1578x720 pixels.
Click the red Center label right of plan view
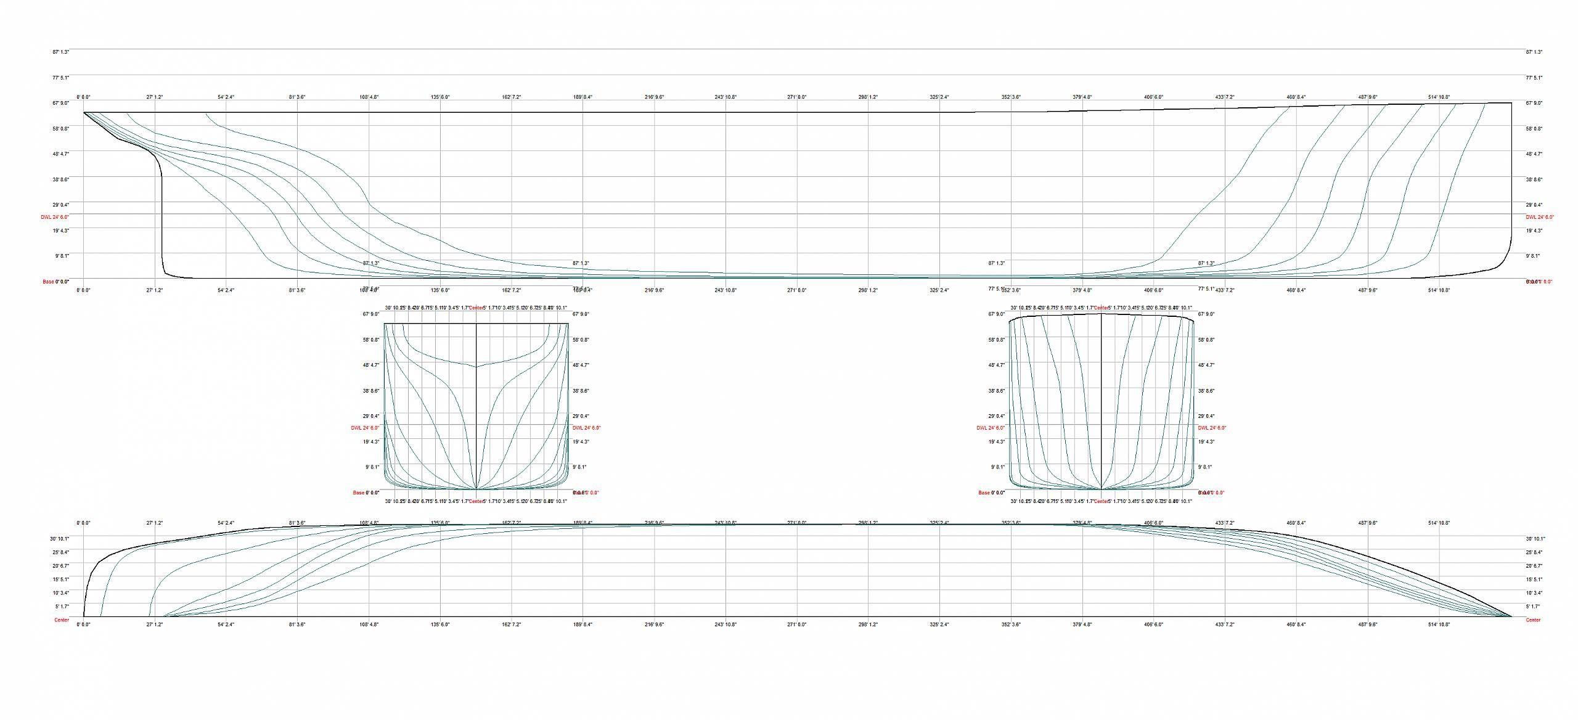(x=1533, y=620)
